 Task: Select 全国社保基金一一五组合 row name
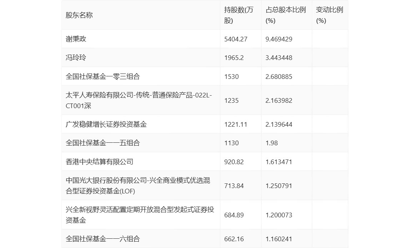103,143
